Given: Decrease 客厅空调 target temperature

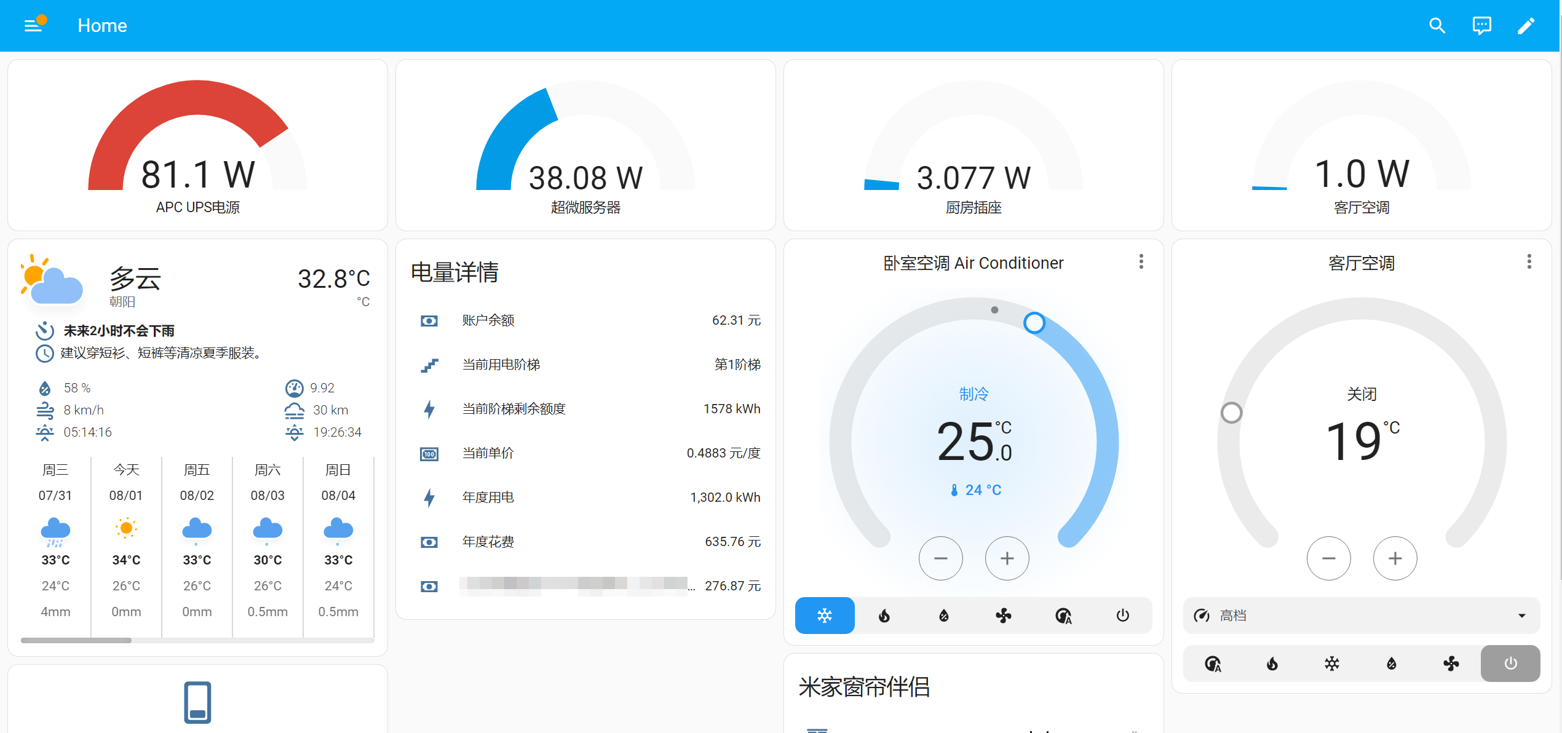Looking at the screenshot, I should point(1328,558).
